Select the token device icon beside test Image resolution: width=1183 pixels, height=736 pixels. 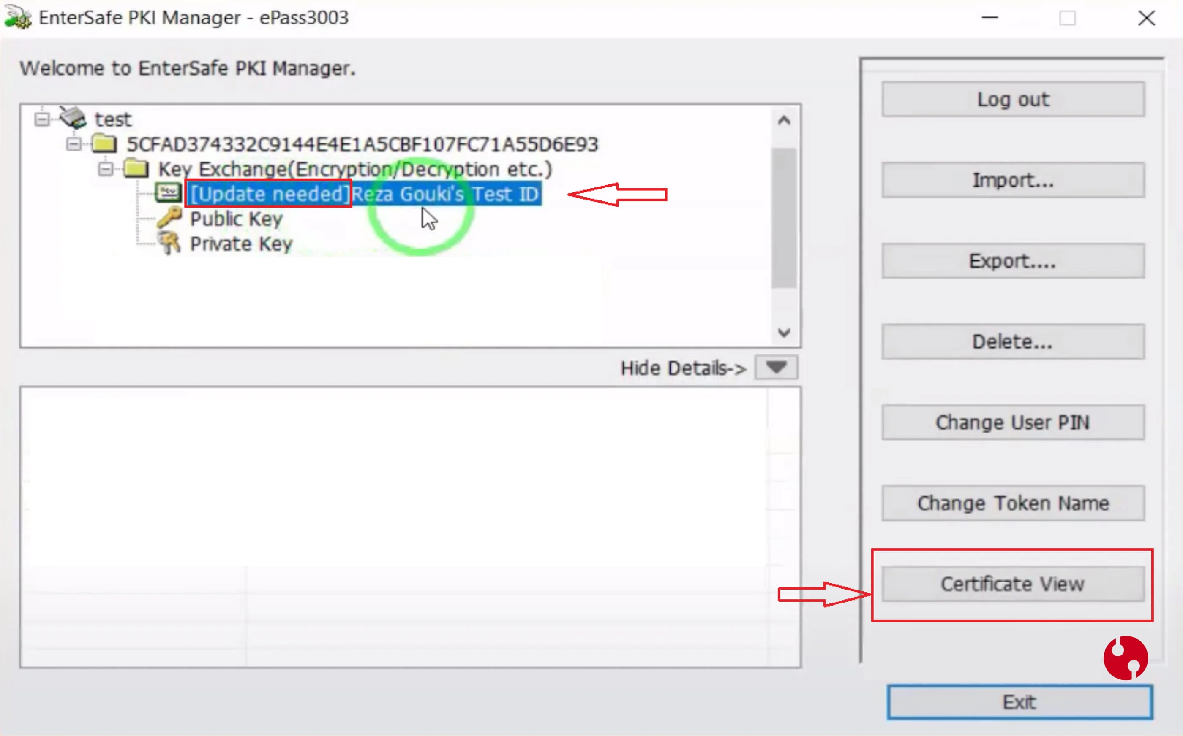[x=73, y=118]
